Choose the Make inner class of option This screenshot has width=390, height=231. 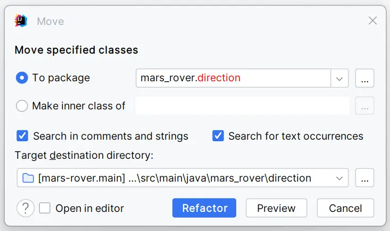pyautogui.click(x=22, y=106)
